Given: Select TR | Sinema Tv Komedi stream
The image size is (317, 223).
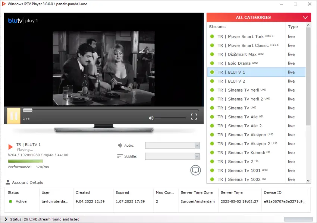Looking at the screenshot, I should click(256, 153).
